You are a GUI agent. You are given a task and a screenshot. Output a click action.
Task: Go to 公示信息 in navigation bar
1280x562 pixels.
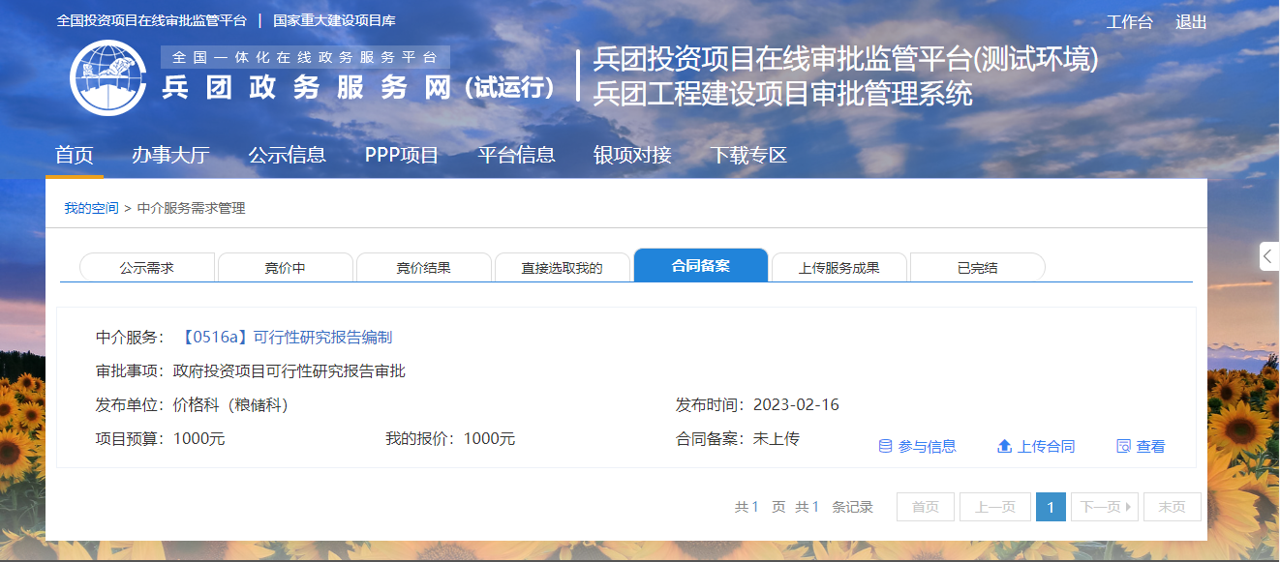tap(287, 155)
